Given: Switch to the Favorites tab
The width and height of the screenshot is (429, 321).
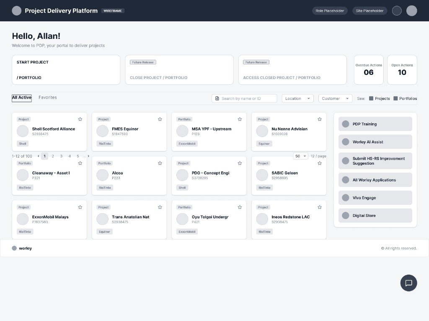Looking at the screenshot, I should coord(48,97).
